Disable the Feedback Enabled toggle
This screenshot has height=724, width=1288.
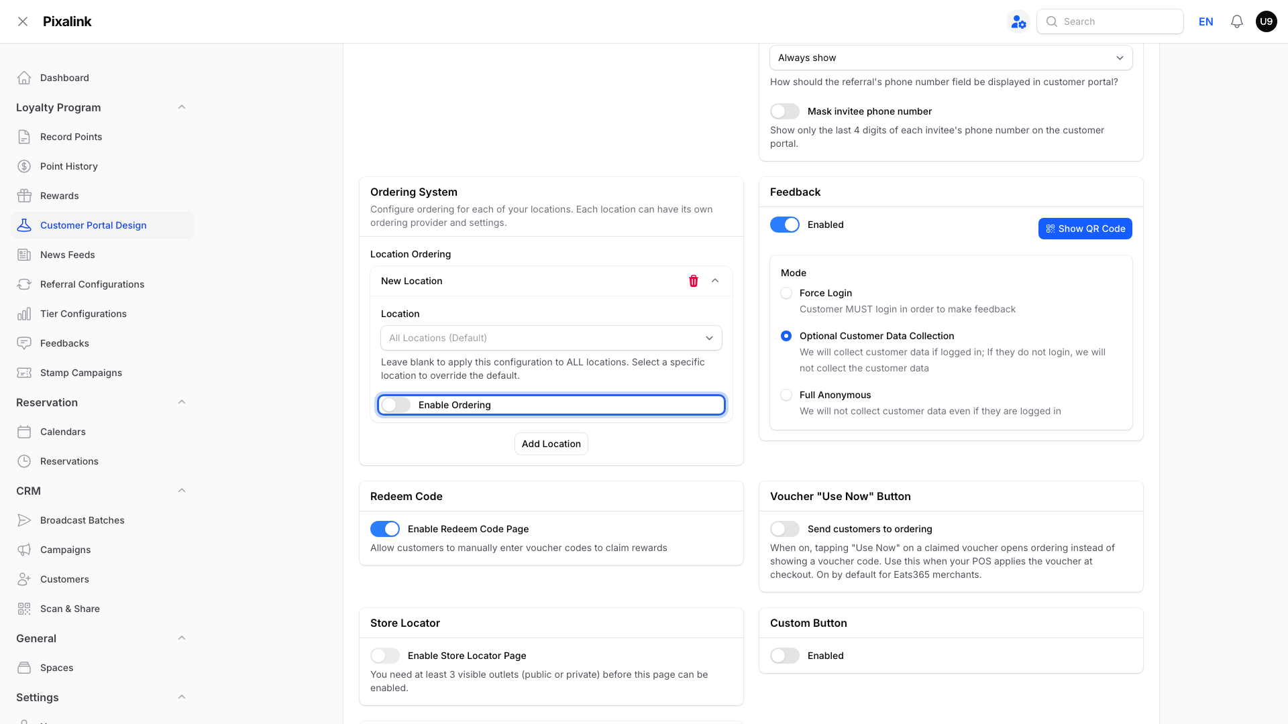(x=785, y=225)
